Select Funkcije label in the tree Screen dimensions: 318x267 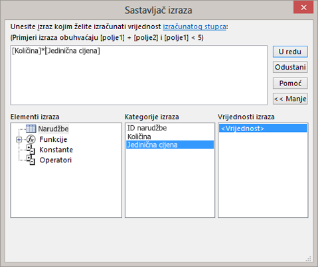(53, 139)
